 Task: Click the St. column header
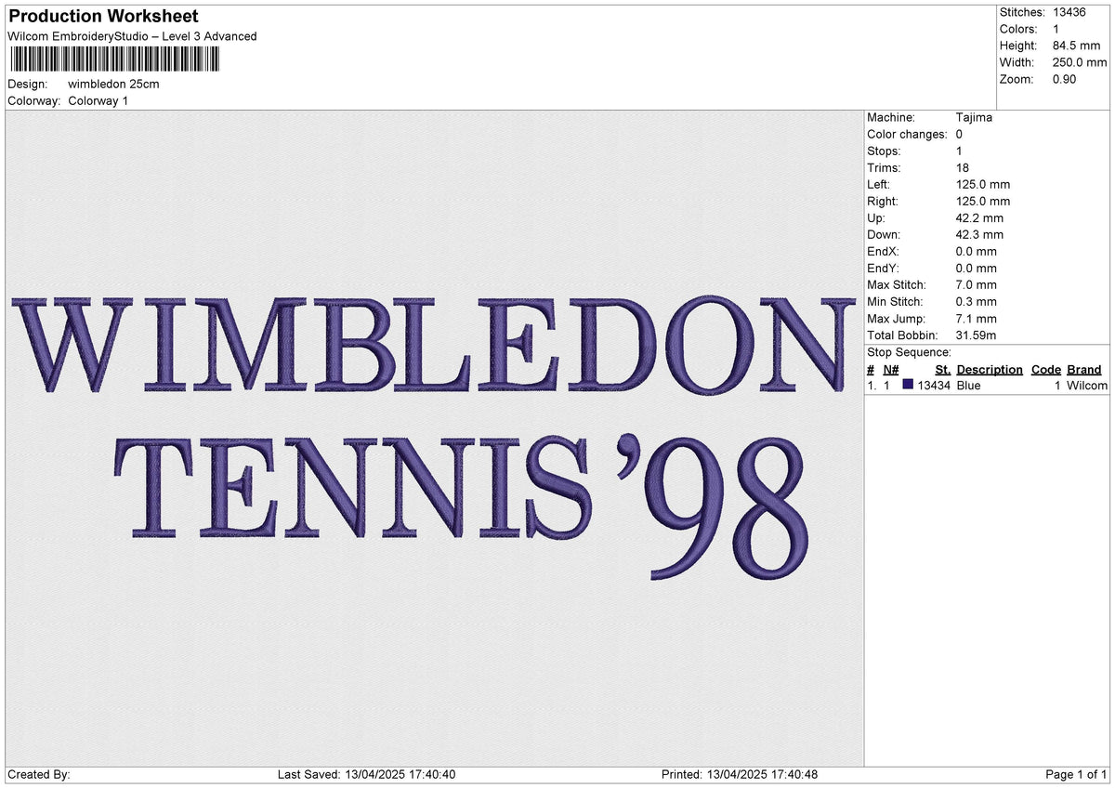click(x=942, y=369)
